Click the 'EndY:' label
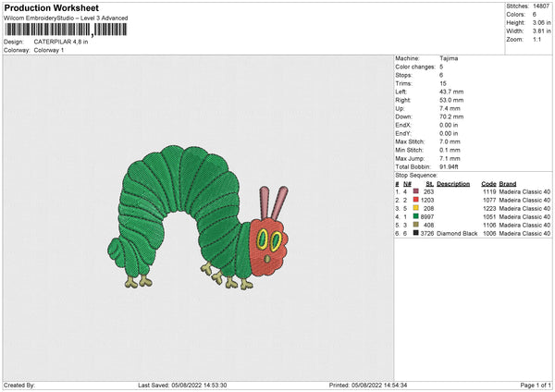This screenshot has height=392, width=555. click(x=403, y=134)
